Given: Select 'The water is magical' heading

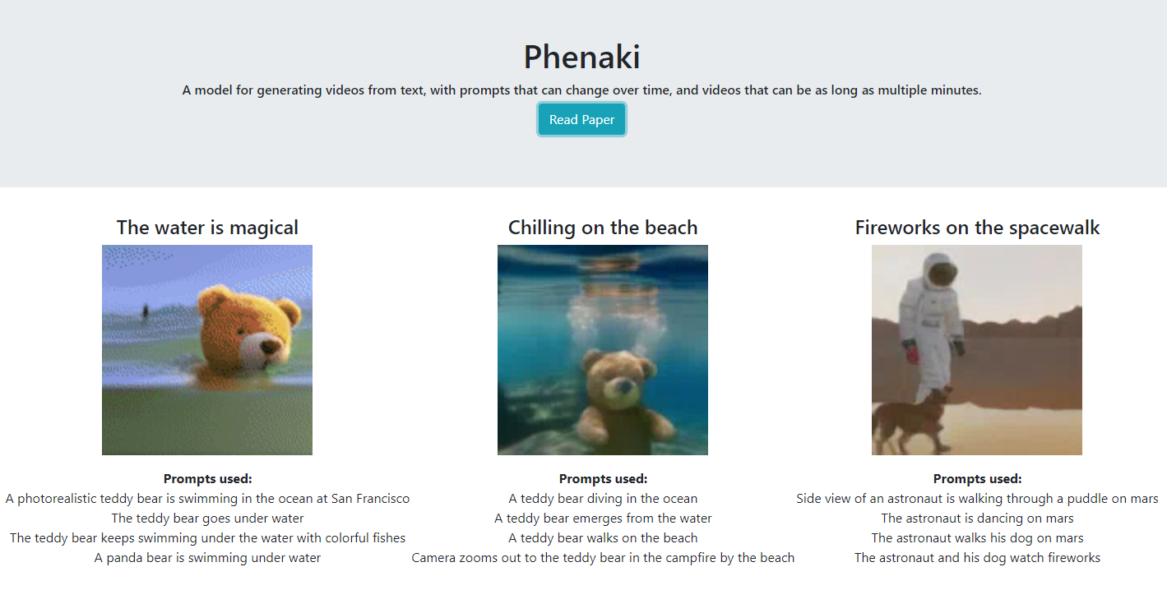Looking at the screenshot, I should tap(207, 228).
